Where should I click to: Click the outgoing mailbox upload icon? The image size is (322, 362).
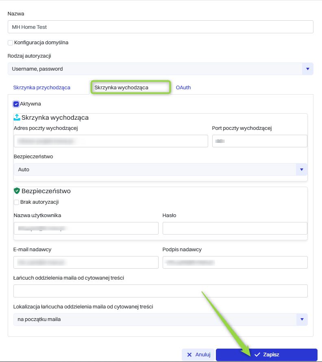tap(17, 117)
